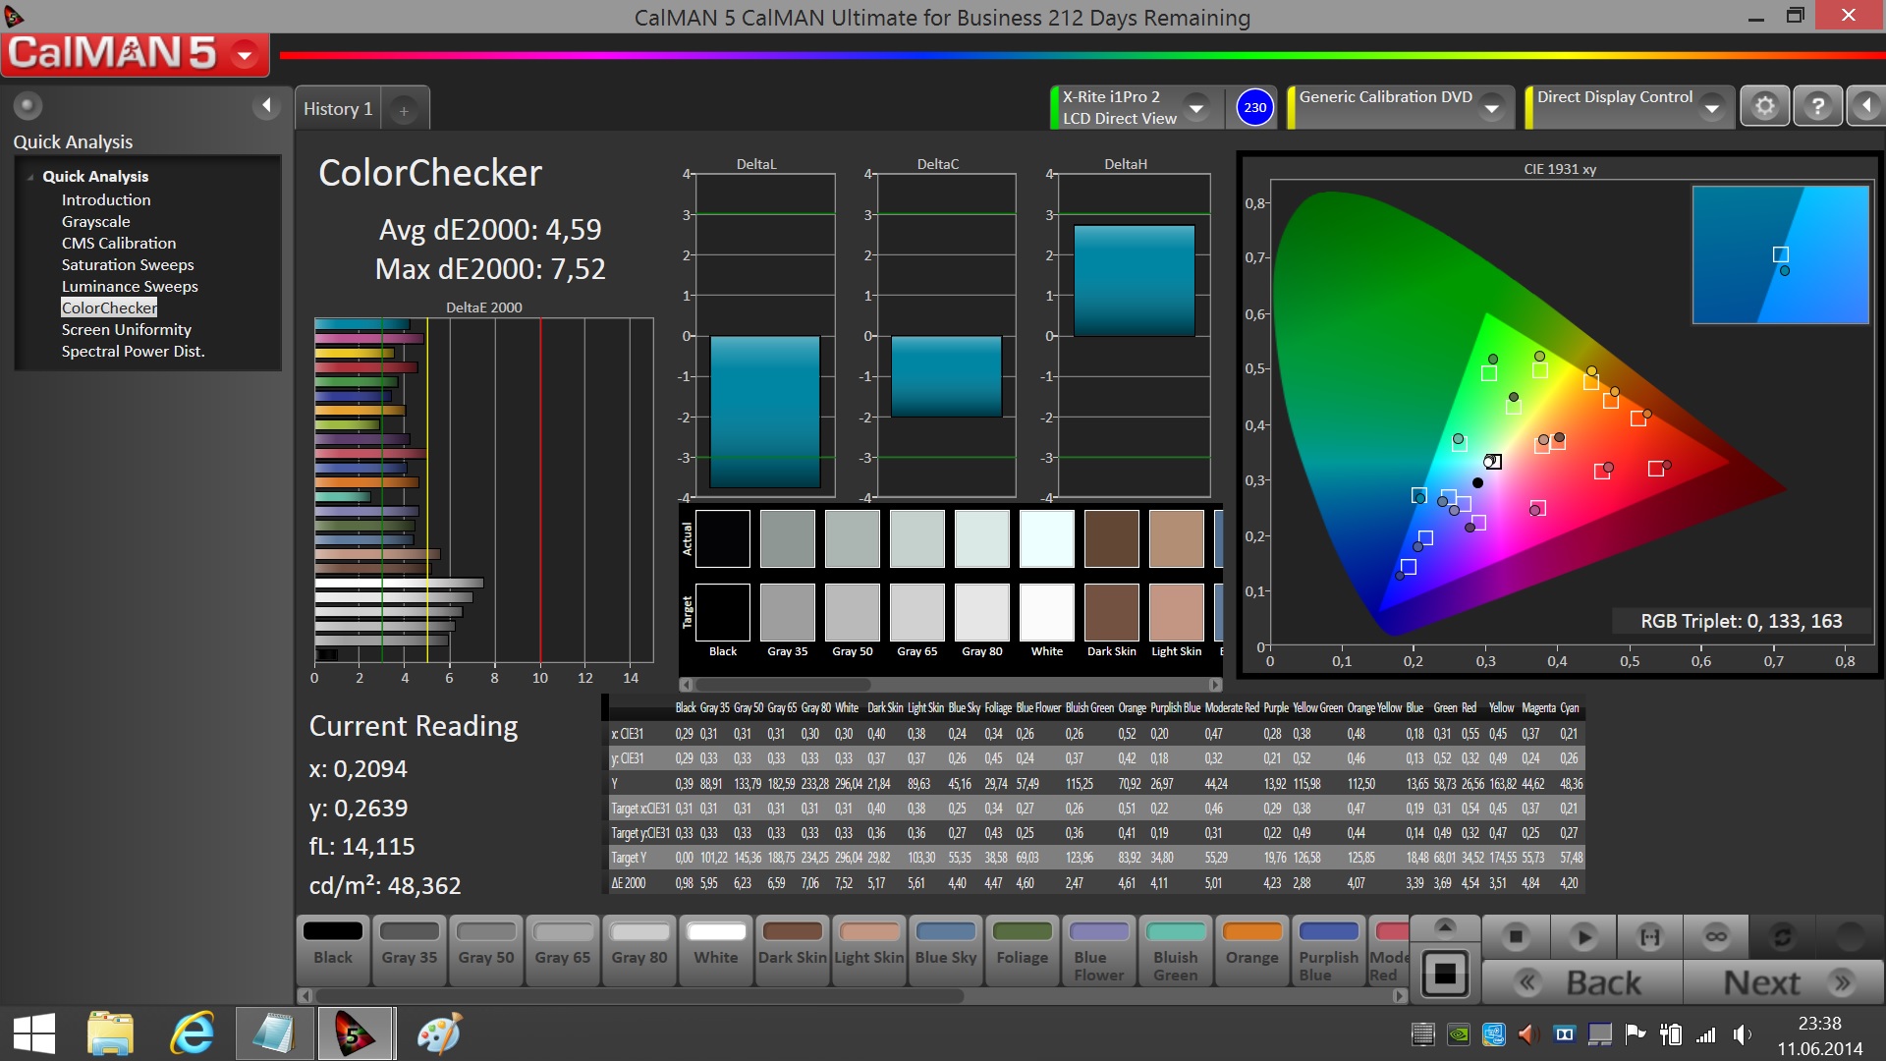Open the CalMAN 5 main menu dropdown
The height and width of the screenshot is (1061, 1886).
tap(245, 55)
